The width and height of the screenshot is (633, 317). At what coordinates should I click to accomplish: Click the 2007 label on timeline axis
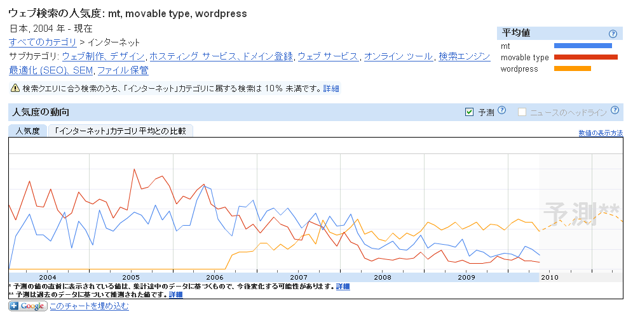click(298, 277)
